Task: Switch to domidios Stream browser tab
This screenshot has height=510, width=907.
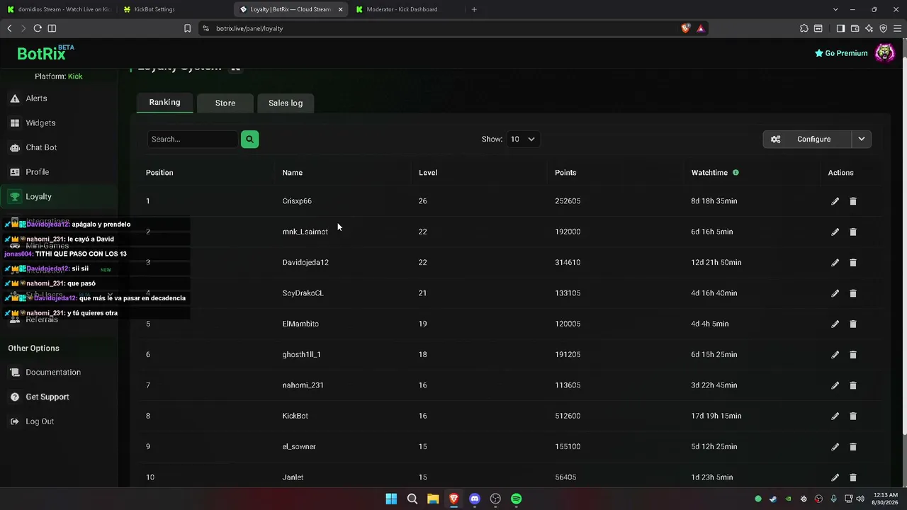Action: 58,9
